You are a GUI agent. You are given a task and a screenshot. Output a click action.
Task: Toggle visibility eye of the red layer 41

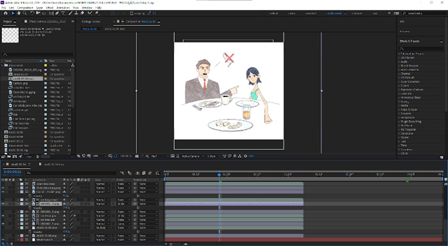(3, 240)
